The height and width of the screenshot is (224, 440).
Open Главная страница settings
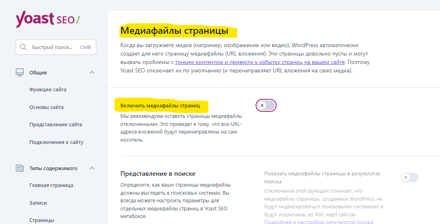[x=52, y=185]
